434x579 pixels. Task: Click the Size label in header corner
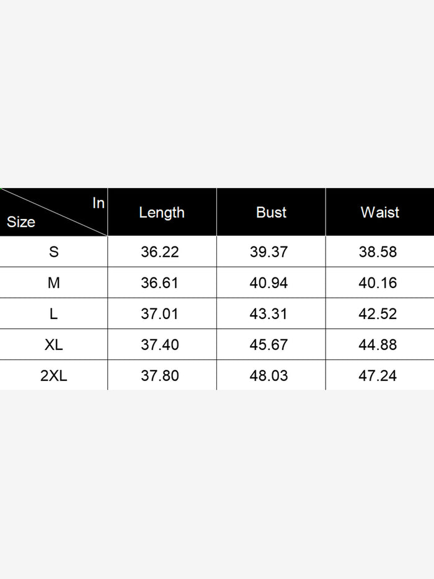[21, 222]
